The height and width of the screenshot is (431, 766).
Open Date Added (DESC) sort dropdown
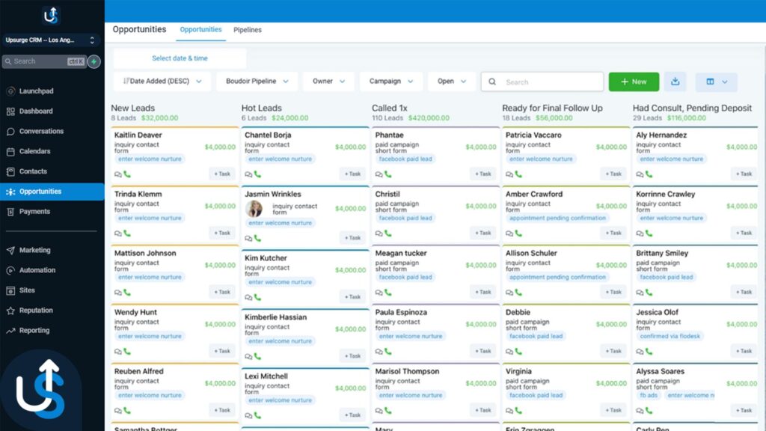click(162, 81)
